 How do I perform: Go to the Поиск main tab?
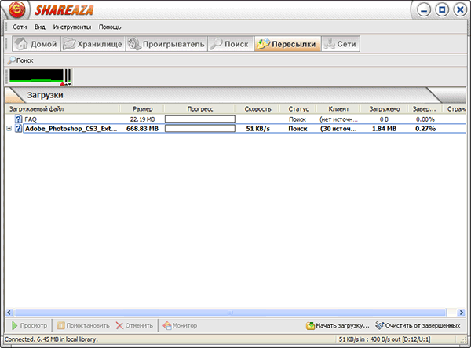point(231,44)
